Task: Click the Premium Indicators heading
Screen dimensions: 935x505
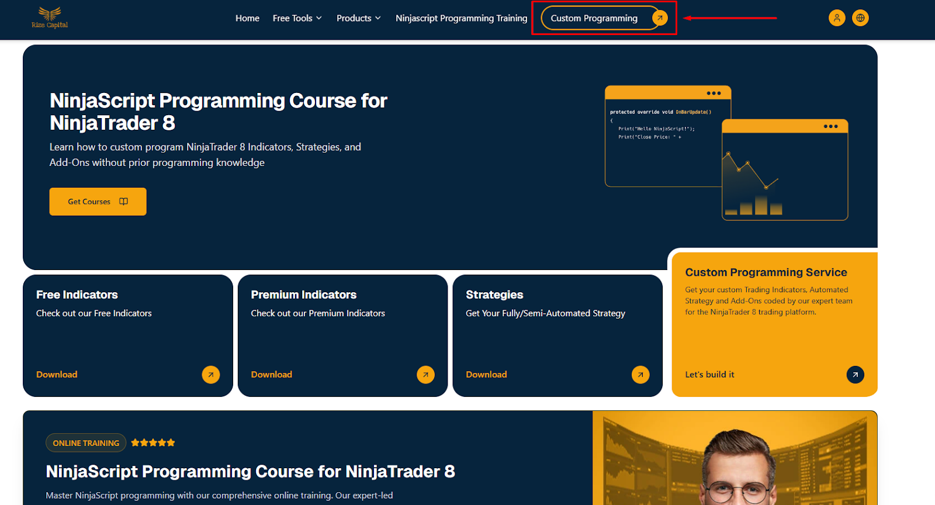Action: (304, 295)
